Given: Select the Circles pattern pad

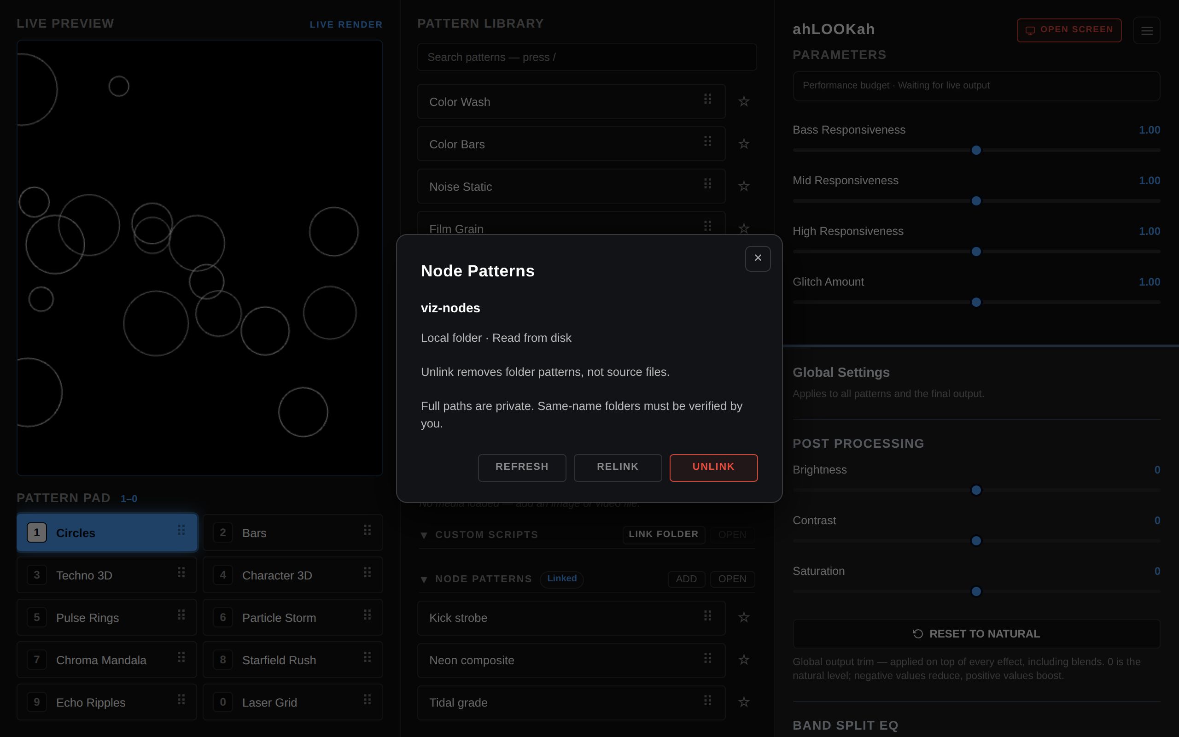Looking at the screenshot, I should [107, 533].
